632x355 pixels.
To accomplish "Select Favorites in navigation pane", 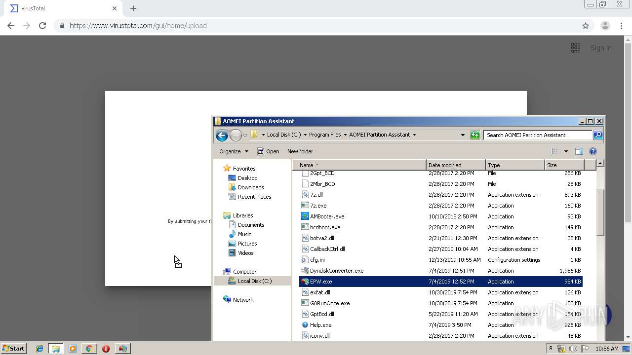I will point(244,169).
